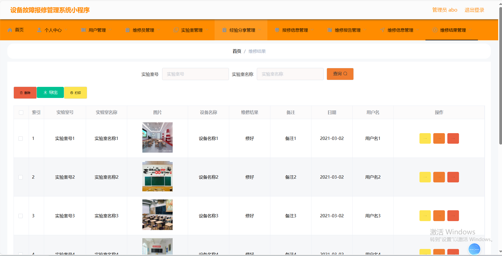Open the 经验分享管理 menu
Viewport: 502px width, 256px height.
coord(241,30)
